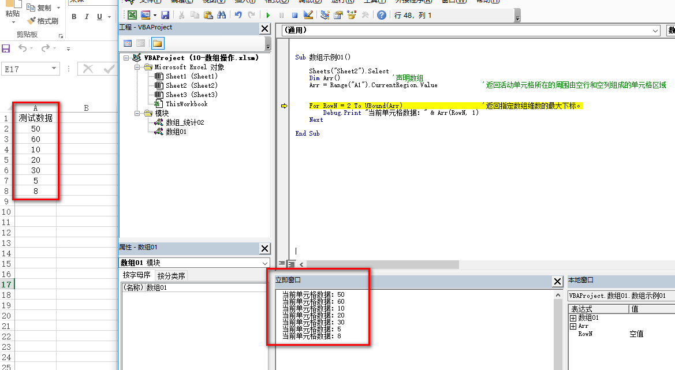Image resolution: width=675 pixels, height=370 pixels.
Task: Click the Run Sub green play icon
Action: click(267, 15)
